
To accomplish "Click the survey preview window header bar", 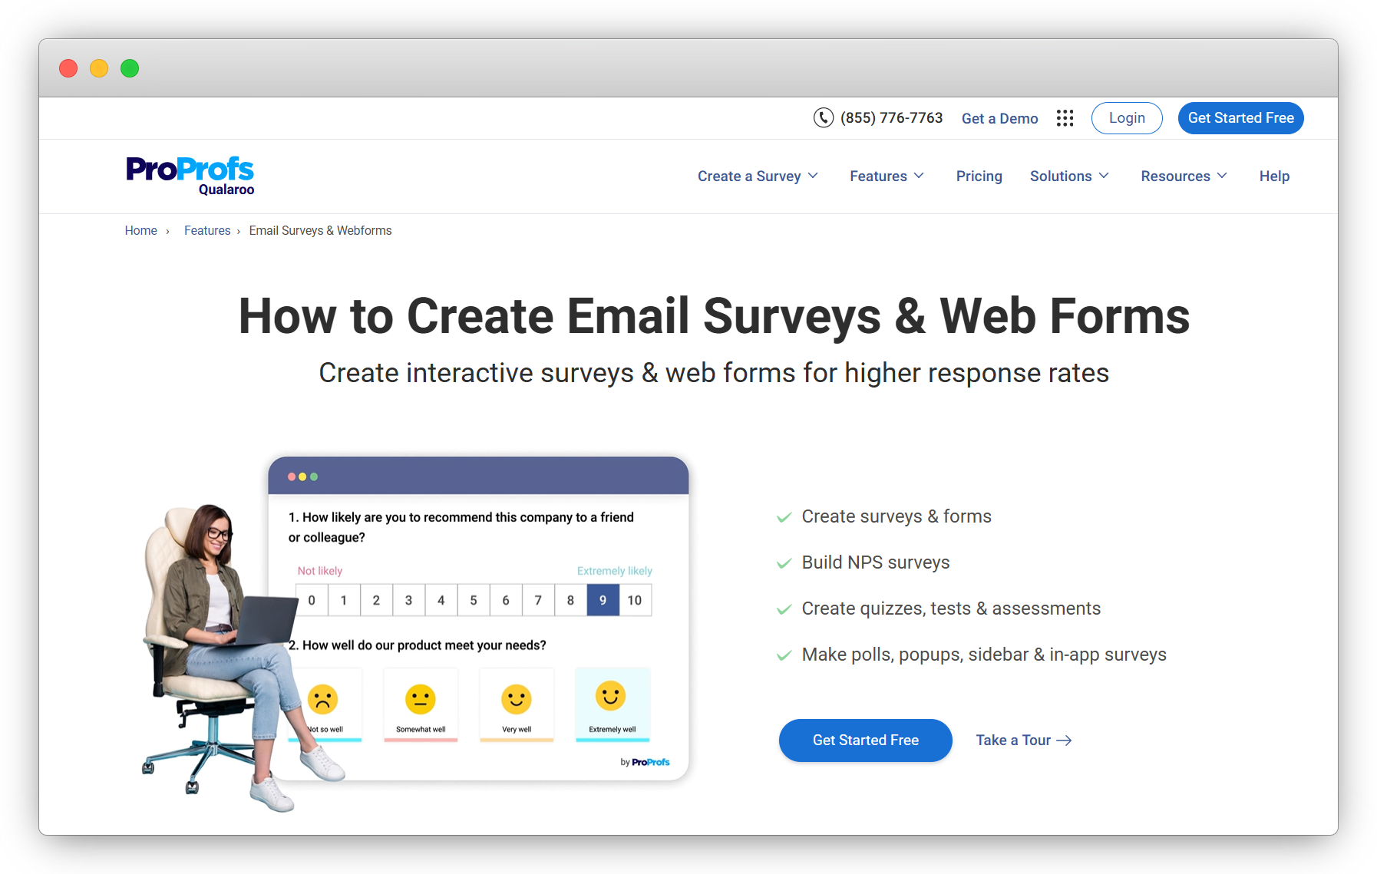I will (478, 476).
